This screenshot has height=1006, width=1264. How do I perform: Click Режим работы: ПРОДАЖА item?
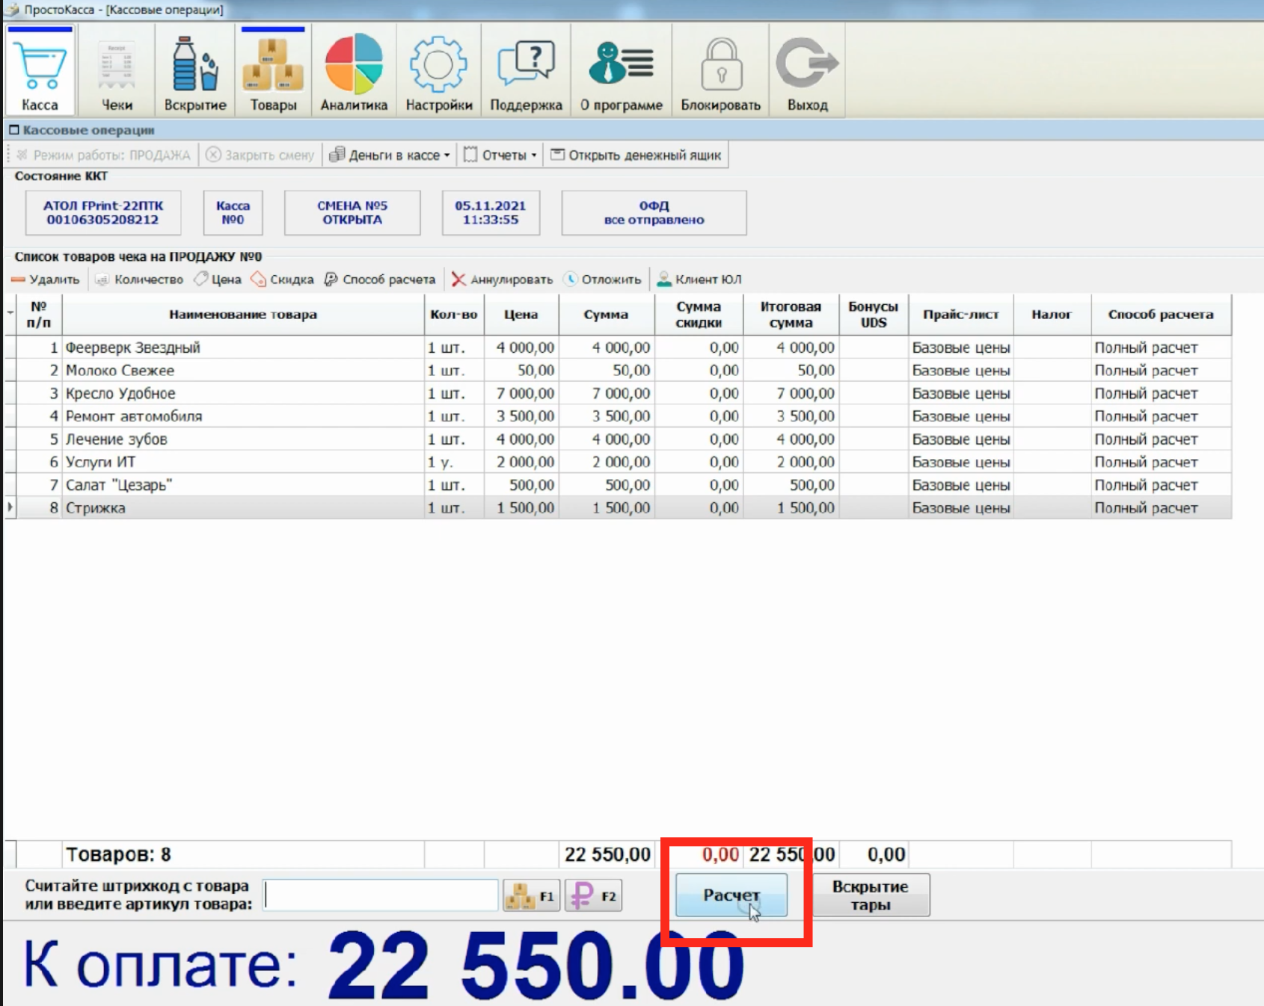click(x=103, y=155)
